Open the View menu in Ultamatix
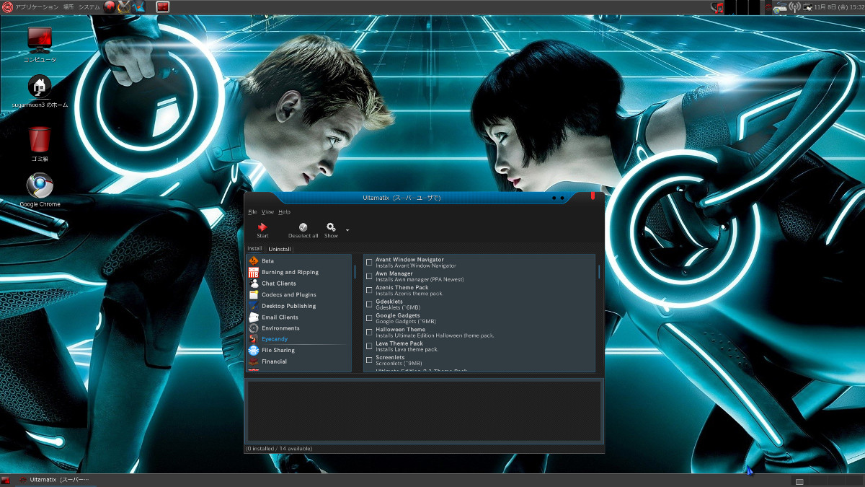Screen dimensions: 865x487 (267, 212)
